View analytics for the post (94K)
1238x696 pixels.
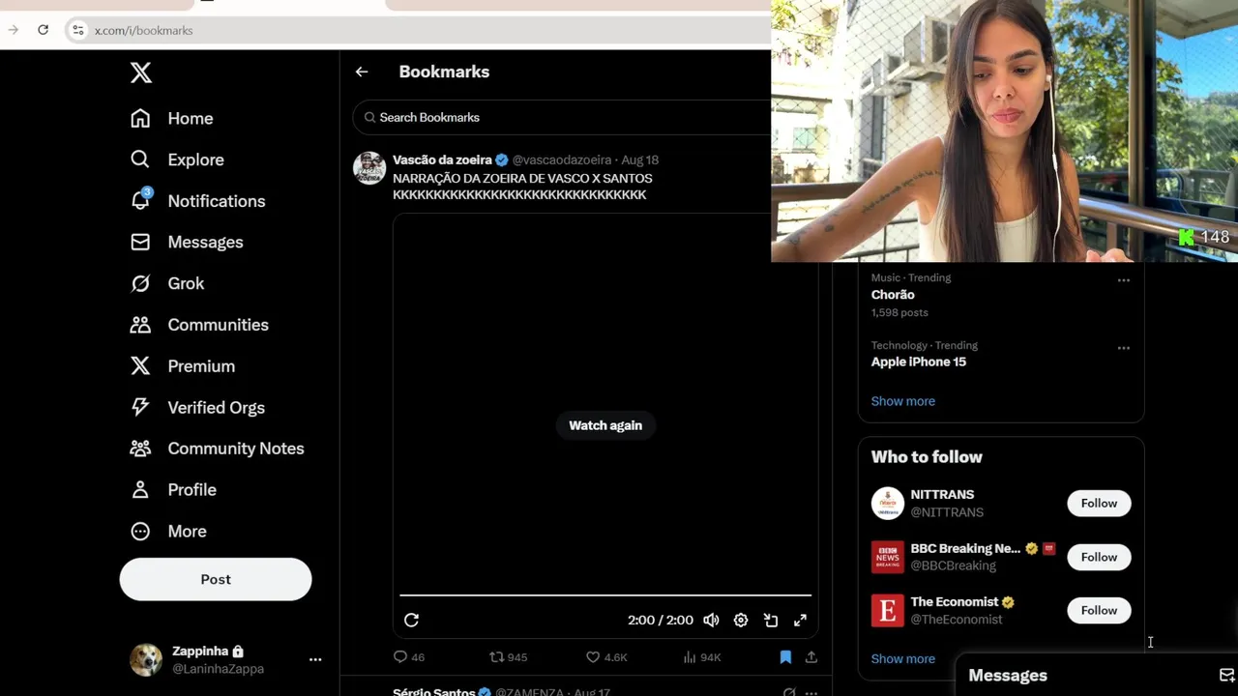pos(702,657)
